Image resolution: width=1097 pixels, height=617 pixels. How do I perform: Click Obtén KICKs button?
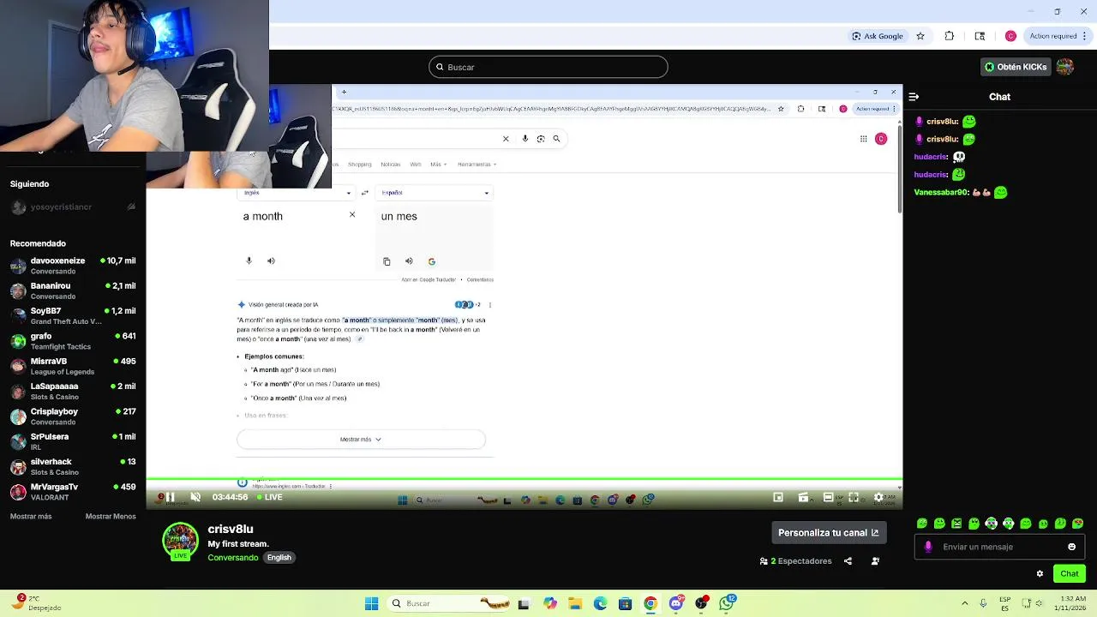tap(1016, 67)
